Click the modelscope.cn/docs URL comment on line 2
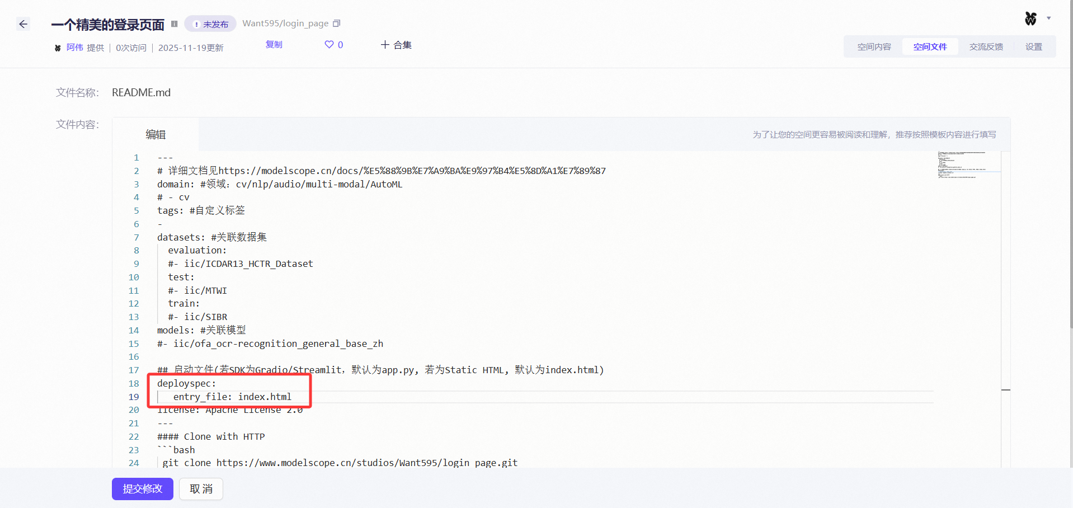Viewport: 1073px width, 508px height. pos(382,171)
